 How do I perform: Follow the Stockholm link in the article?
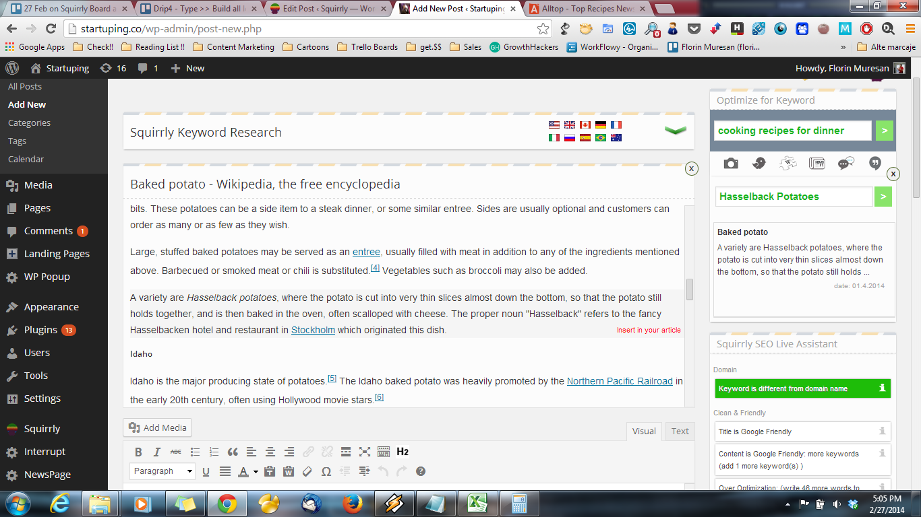[x=313, y=330]
